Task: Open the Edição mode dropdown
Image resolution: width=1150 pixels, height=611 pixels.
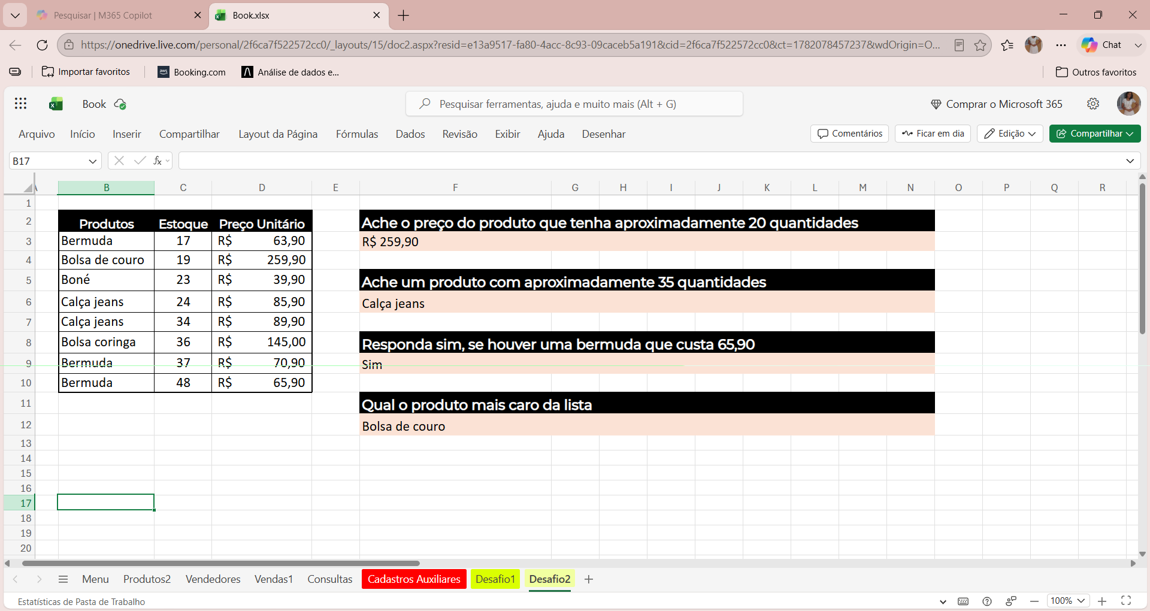Action: coord(1010,134)
